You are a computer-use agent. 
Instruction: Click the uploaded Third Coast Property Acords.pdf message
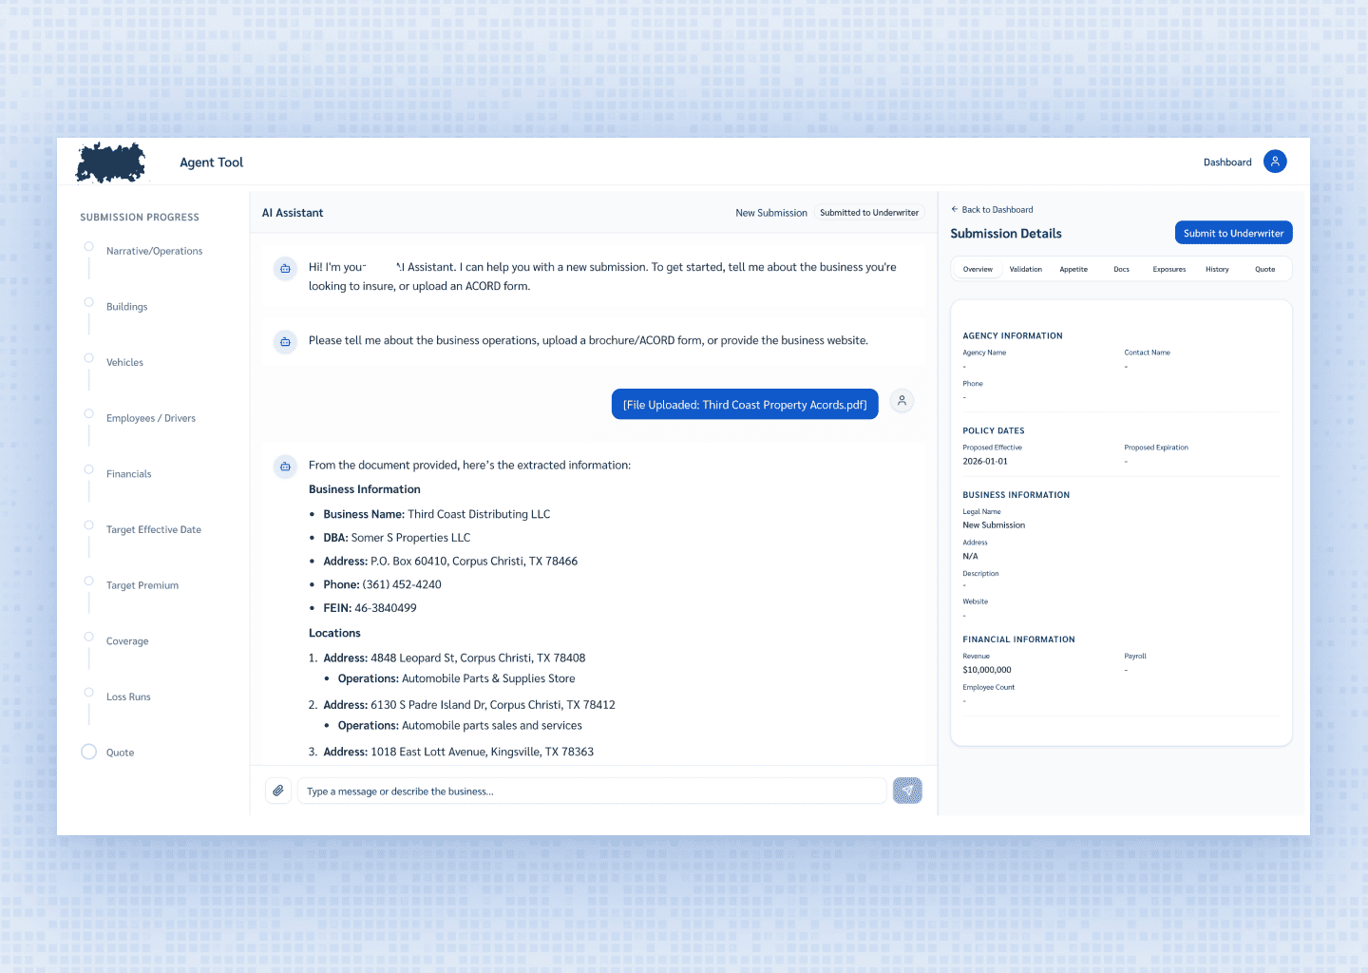click(x=745, y=405)
